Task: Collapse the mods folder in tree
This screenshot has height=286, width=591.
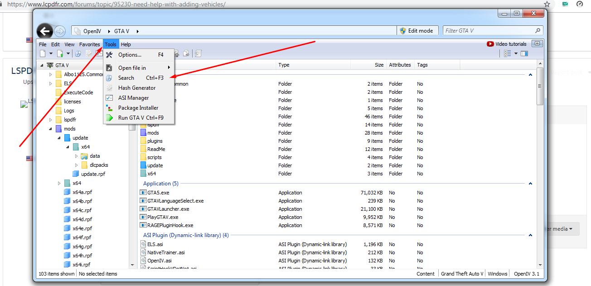Action: click(50, 129)
